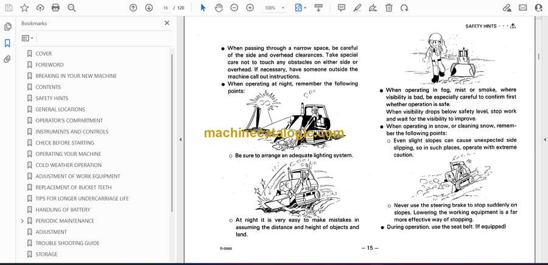Click the upload to cloud icon

point(40,8)
